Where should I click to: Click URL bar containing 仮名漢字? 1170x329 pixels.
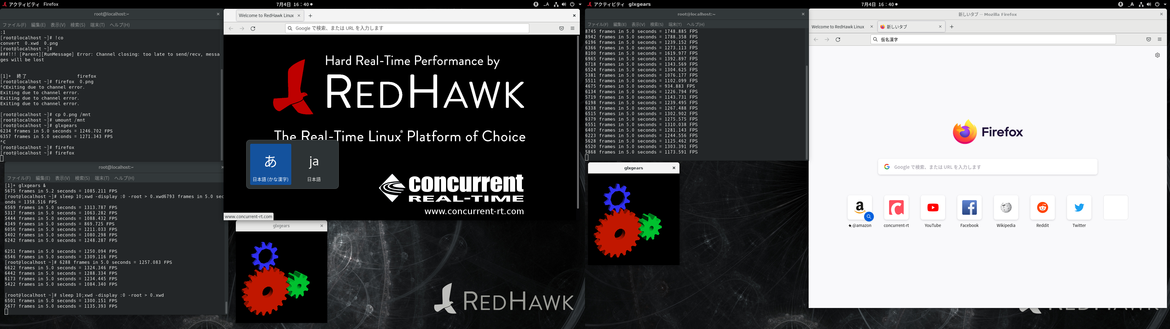coord(993,40)
